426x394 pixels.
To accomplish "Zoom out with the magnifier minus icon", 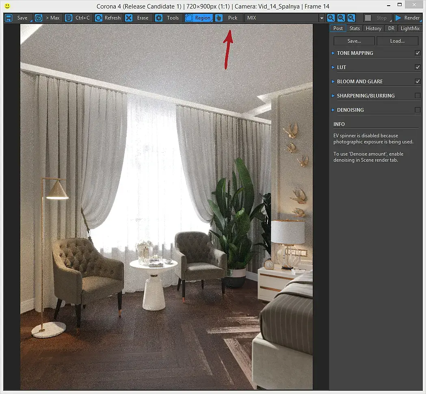I will click(341, 18).
